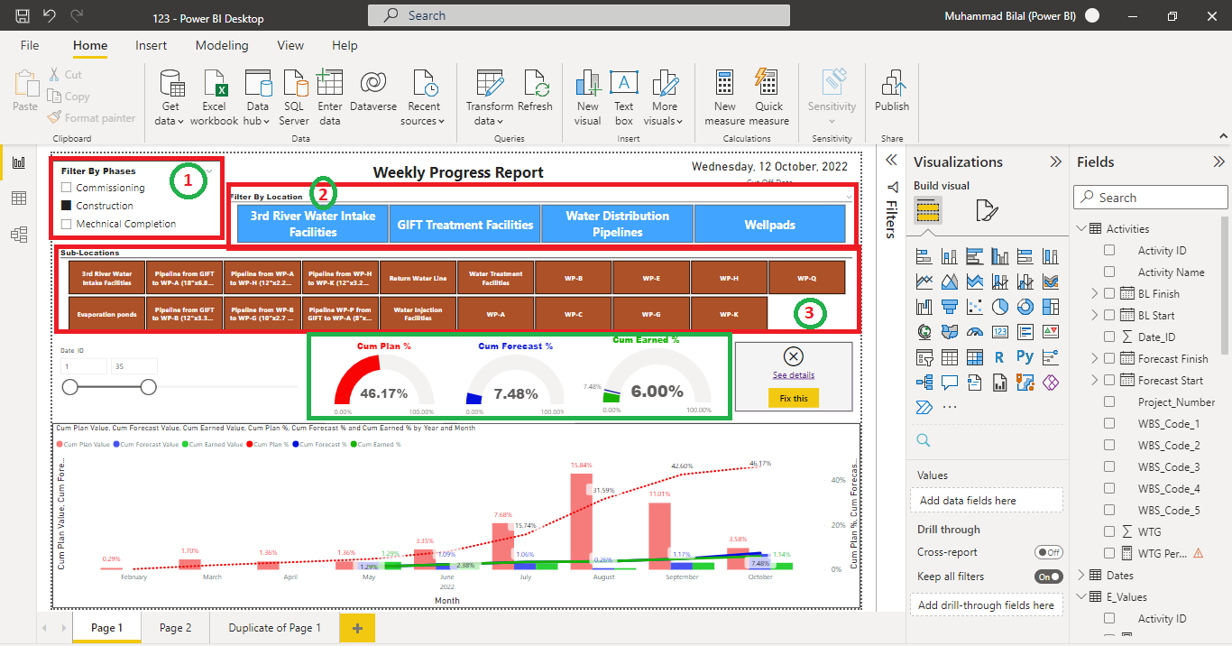The height and width of the screenshot is (646, 1232).
Task: Uncheck the Construction phase checkbox
Action: coord(66,206)
